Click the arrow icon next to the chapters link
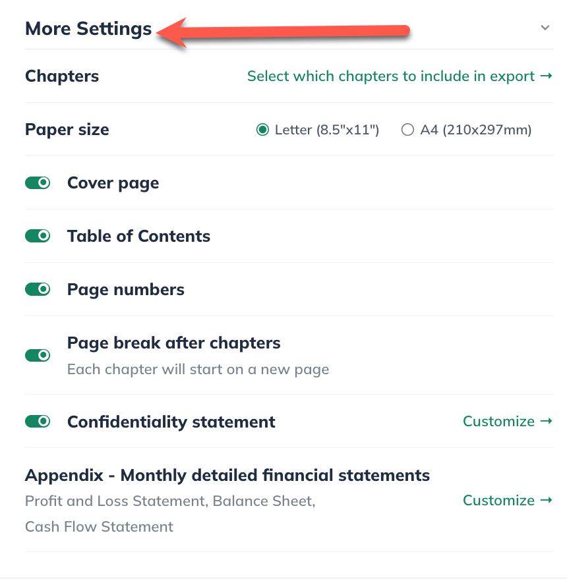Image resolution: width=567 pixels, height=585 pixels. [547, 76]
